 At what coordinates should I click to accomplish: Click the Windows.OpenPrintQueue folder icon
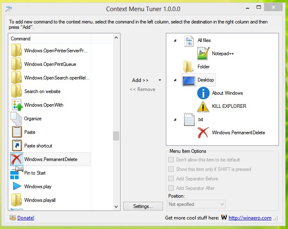[x=17, y=64]
